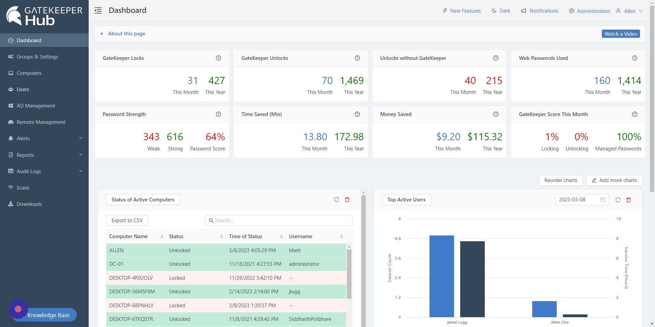Open the purple chat bubble widget

click(x=18, y=309)
